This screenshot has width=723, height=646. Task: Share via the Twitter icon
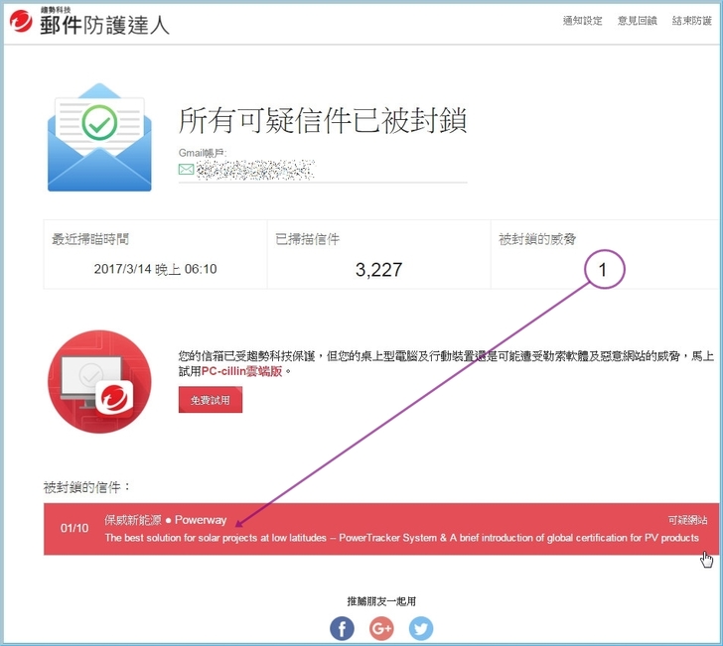[x=421, y=628]
